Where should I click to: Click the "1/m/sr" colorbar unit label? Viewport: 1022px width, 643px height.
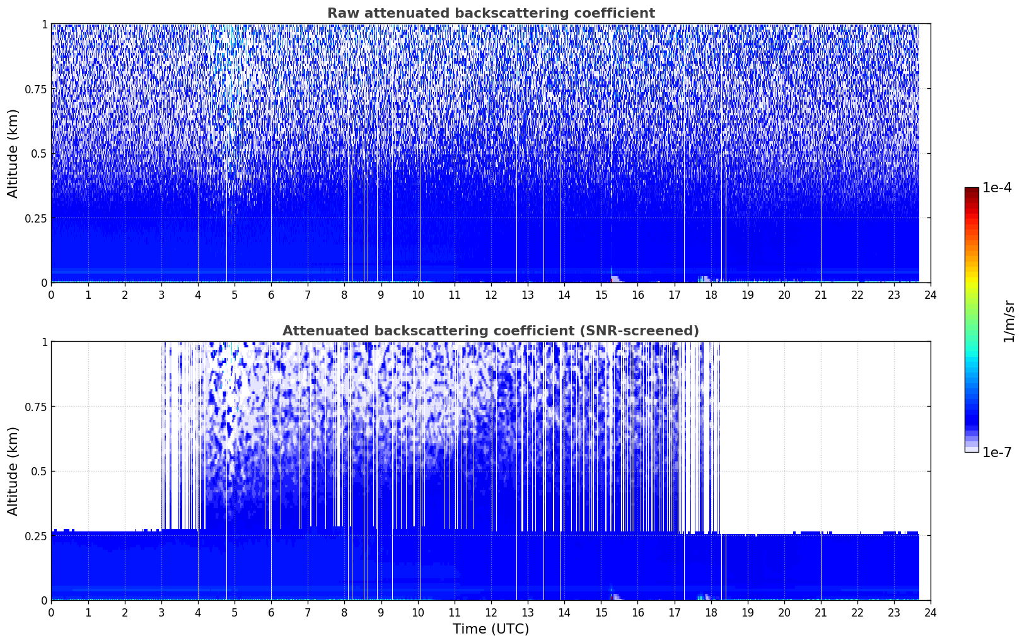(x=1008, y=320)
